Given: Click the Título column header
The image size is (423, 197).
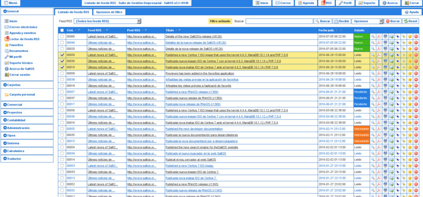Looking at the screenshot, I should click(x=170, y=31).
